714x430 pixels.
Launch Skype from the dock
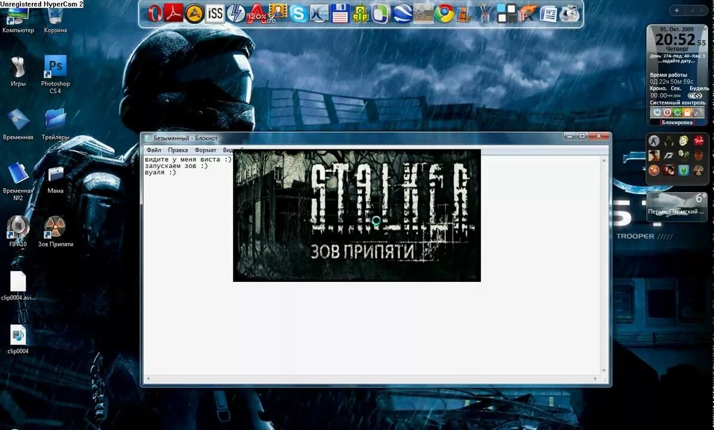[298, 14]
